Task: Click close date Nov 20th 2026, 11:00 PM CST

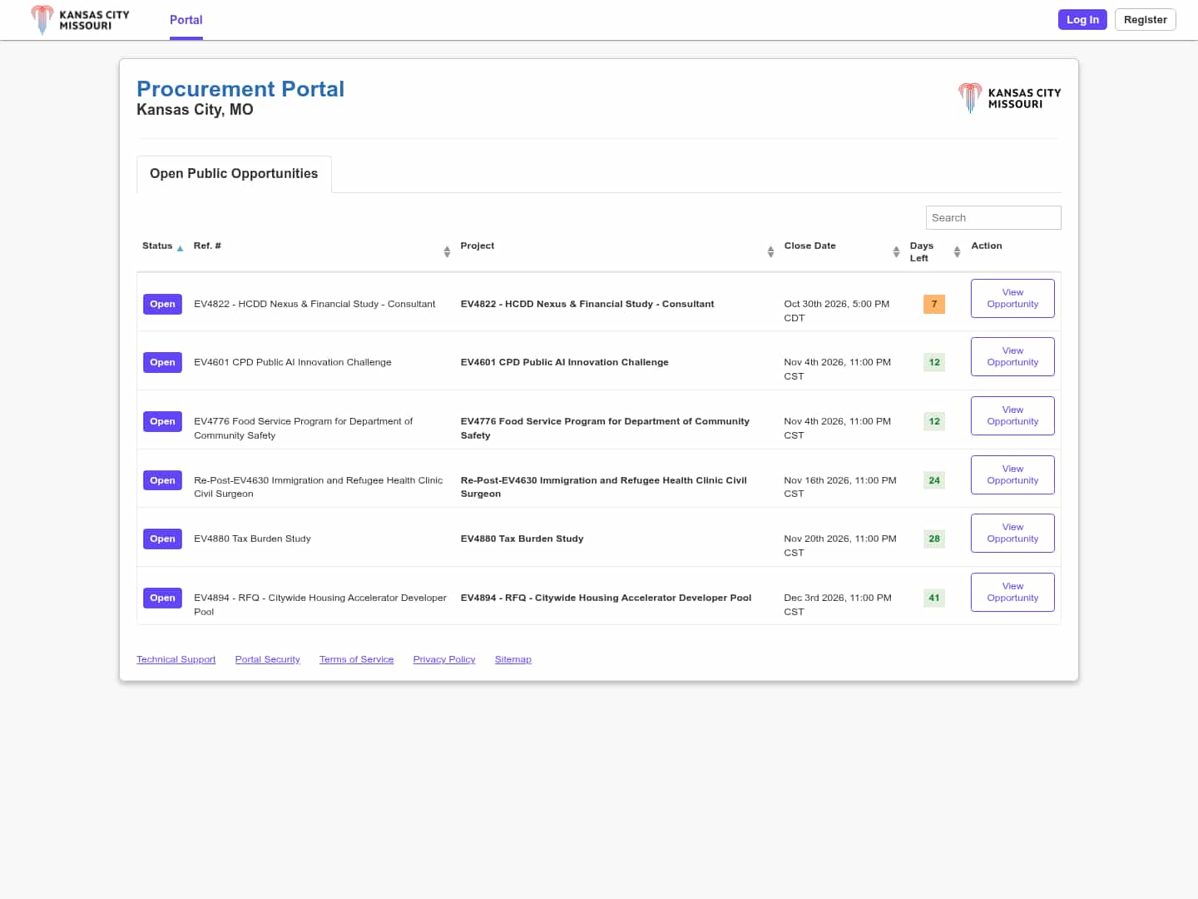Action: pyautogui.click(x=840, y=545)
